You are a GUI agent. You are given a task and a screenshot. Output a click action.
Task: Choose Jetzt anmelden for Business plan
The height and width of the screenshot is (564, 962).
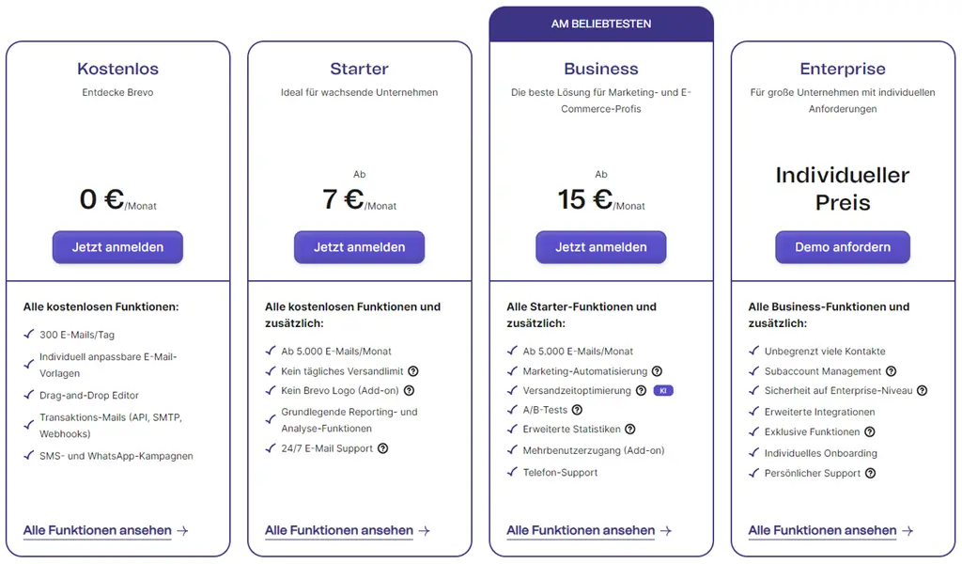(601, 247)
